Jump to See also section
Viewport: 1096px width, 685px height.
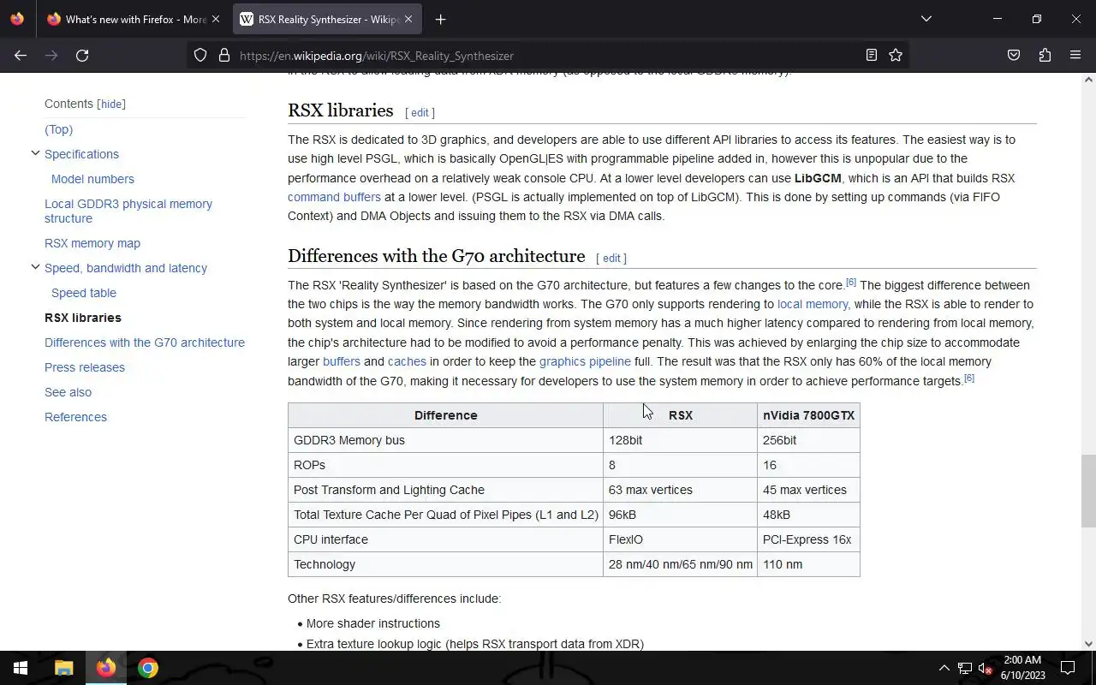[68, 392]
